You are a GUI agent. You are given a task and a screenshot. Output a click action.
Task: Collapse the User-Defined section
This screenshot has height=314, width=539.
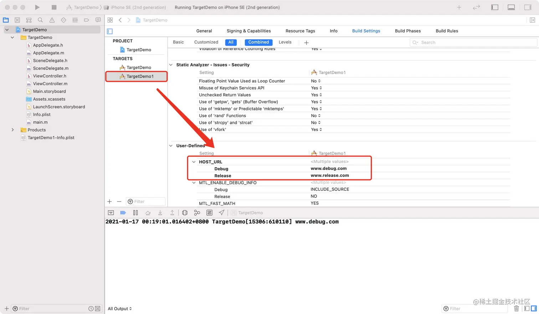coord(171,146)
